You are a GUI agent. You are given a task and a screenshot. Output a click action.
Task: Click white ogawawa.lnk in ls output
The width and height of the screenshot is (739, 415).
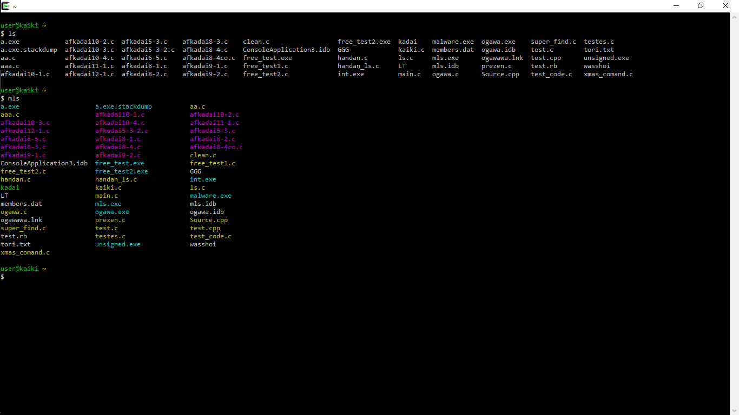502,58
